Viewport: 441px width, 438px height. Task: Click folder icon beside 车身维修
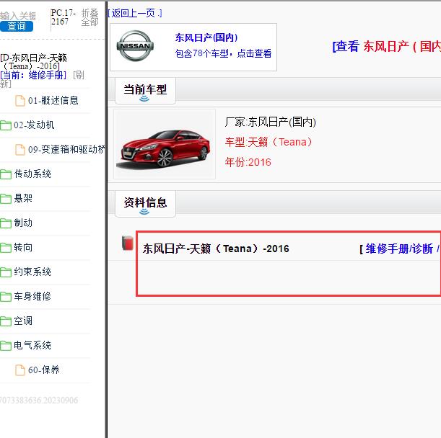(6, 297)
